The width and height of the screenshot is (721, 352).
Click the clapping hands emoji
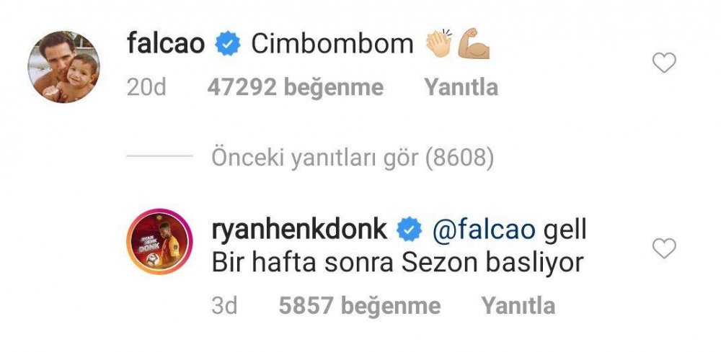[x=439, y=44]
